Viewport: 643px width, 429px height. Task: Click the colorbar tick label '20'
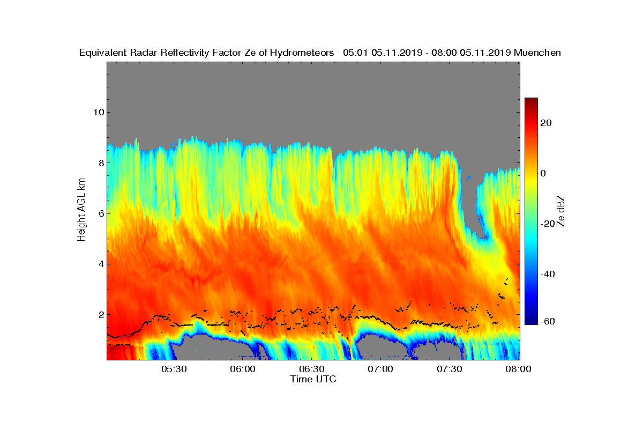[x=547, y=123]
